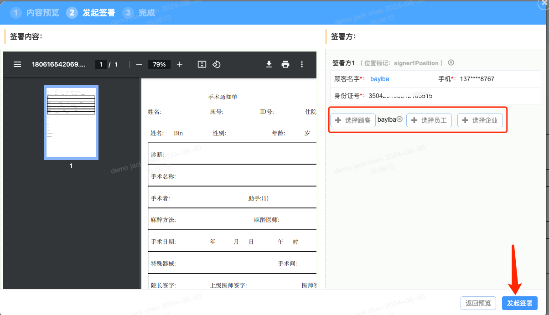Image resolution: width=549 pixels, height=315 pixels.
Task: Click the 发起签署 button
Action: click(x=519, y=303)
